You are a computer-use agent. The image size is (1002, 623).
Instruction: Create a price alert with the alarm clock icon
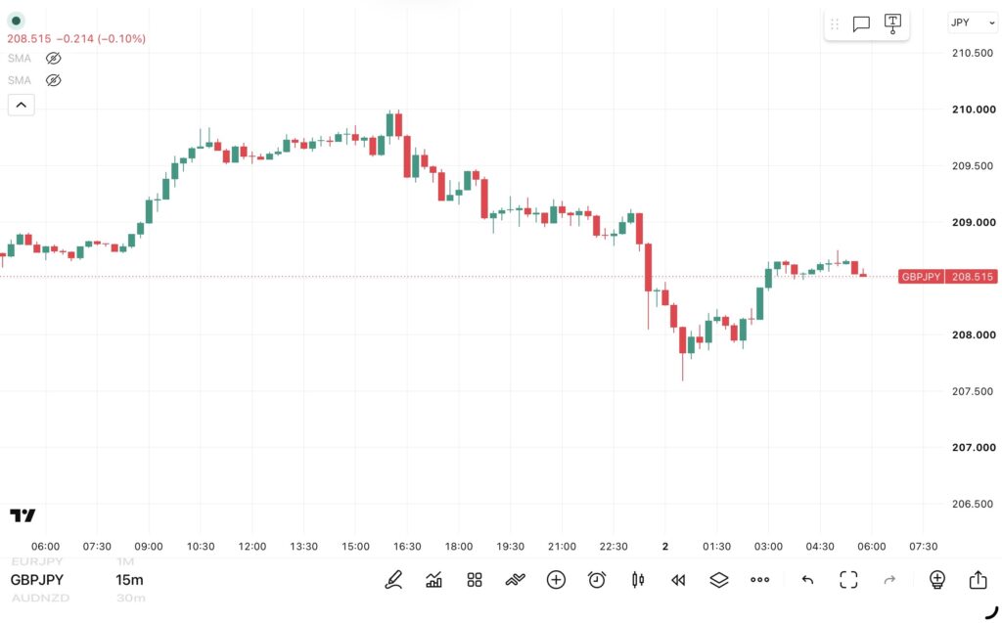click(x=597, y=580)
